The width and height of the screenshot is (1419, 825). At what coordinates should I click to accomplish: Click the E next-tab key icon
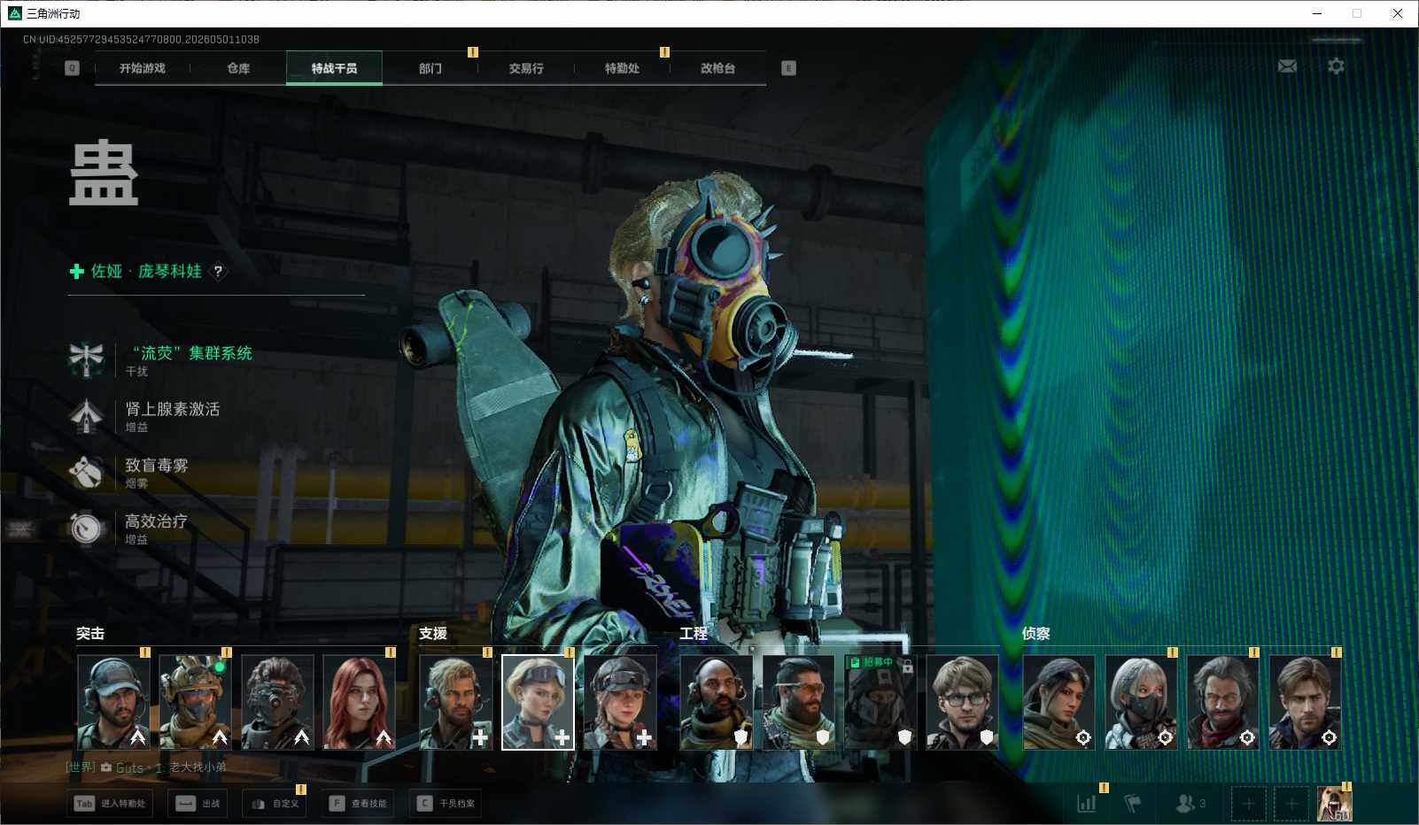click(x=788, y=68)
